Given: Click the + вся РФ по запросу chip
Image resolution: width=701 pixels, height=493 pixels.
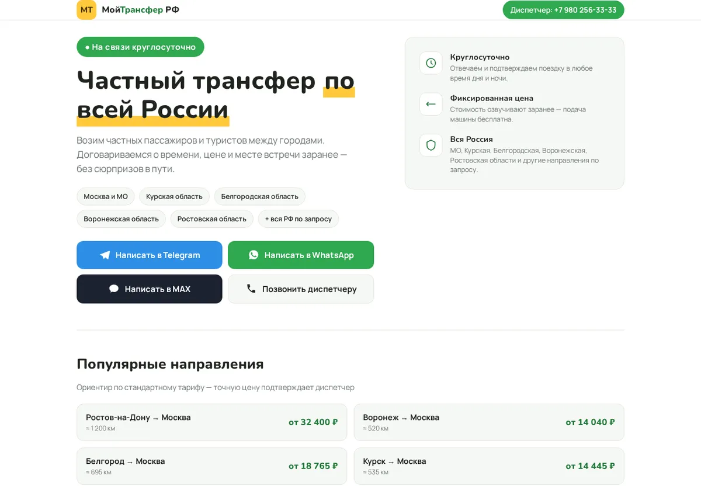Looking at the screenshot, I should pos(298,219).
